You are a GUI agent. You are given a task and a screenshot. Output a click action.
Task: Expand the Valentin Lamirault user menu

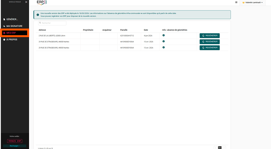tap(253, 3)
